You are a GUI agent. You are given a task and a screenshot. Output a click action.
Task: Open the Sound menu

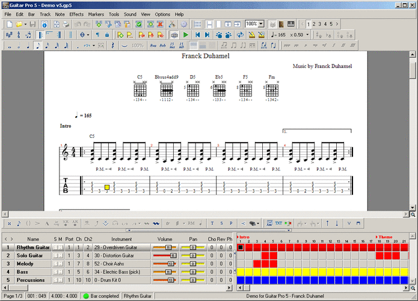point(130,14)
